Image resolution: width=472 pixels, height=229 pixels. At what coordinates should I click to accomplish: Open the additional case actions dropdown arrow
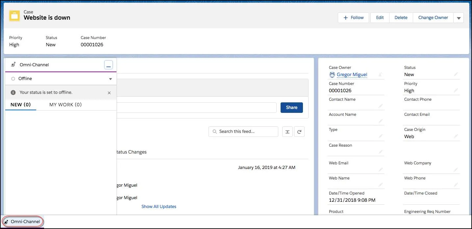coord(459,18)
